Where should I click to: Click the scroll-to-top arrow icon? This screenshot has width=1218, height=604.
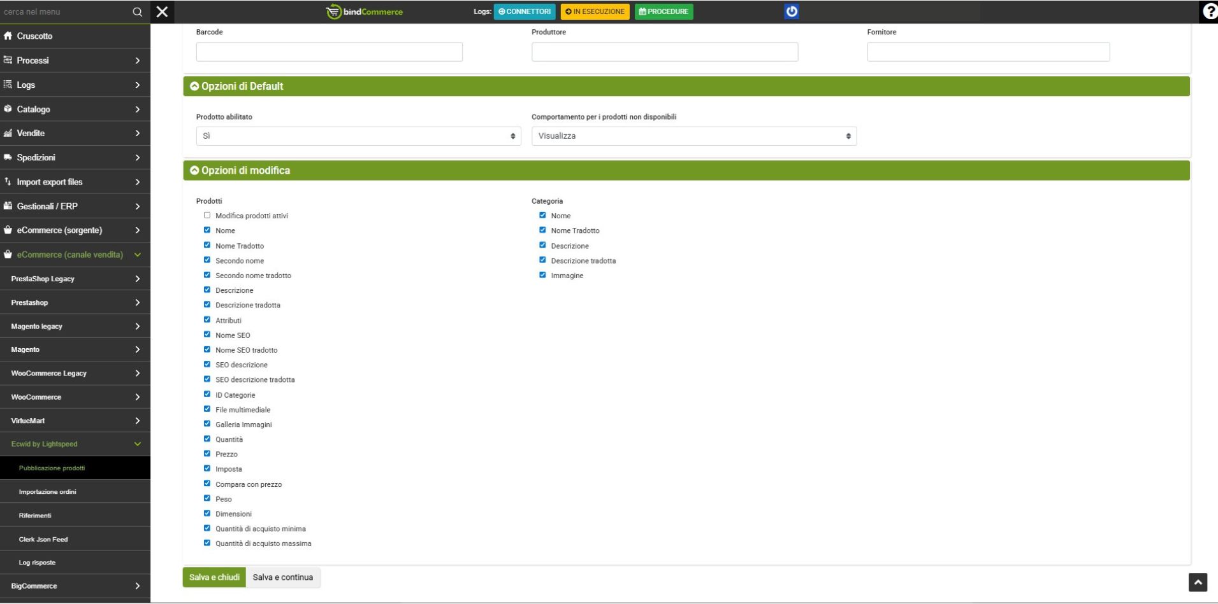point(1198,582)
